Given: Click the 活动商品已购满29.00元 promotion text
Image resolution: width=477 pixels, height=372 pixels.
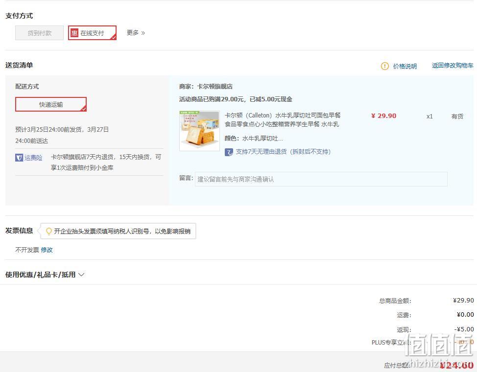Looking at the screenshot, I should click(x=236, y=99).
